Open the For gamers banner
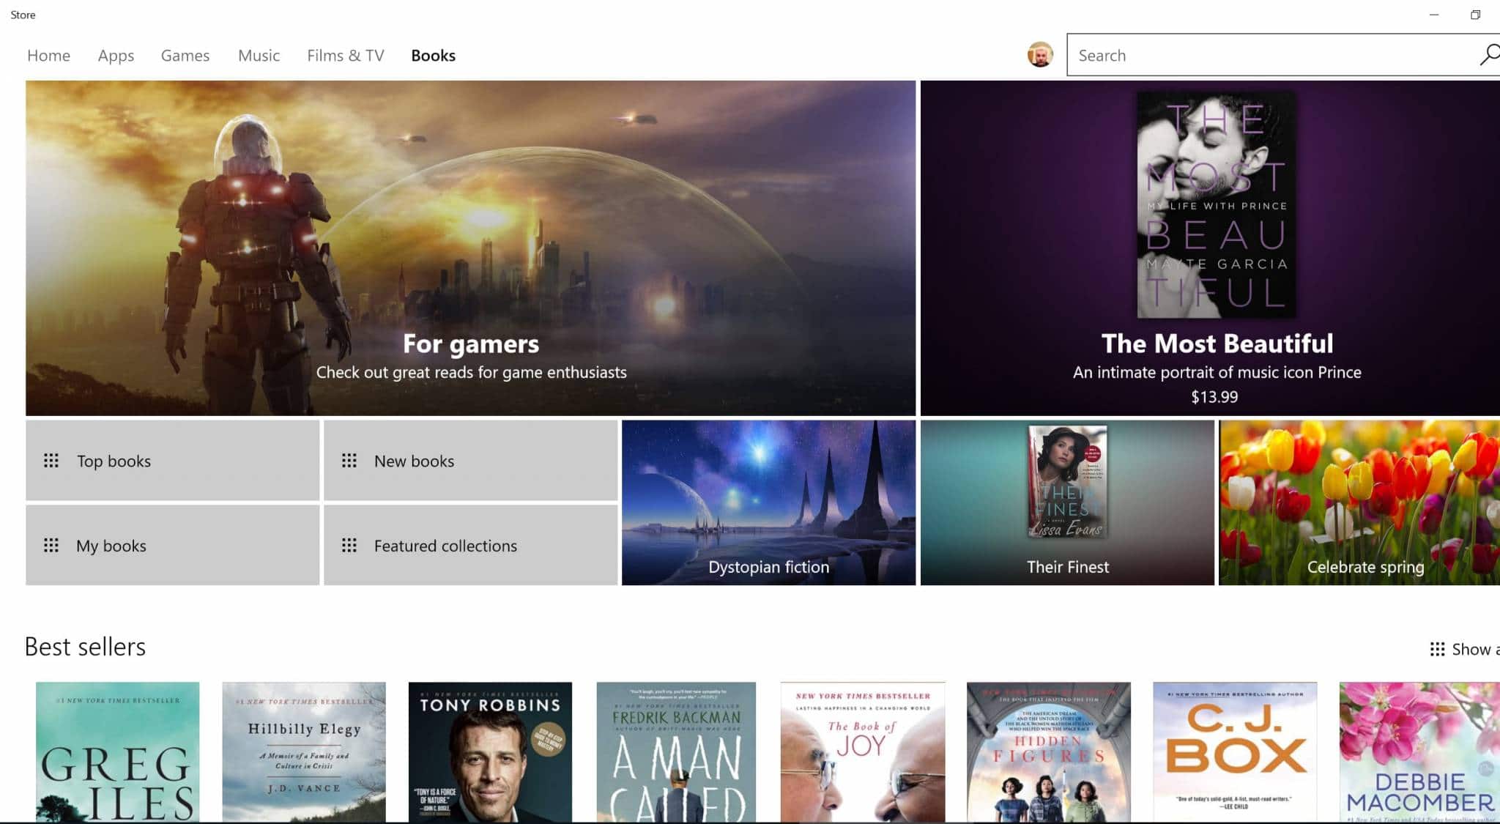 click(x=470, y=248)
